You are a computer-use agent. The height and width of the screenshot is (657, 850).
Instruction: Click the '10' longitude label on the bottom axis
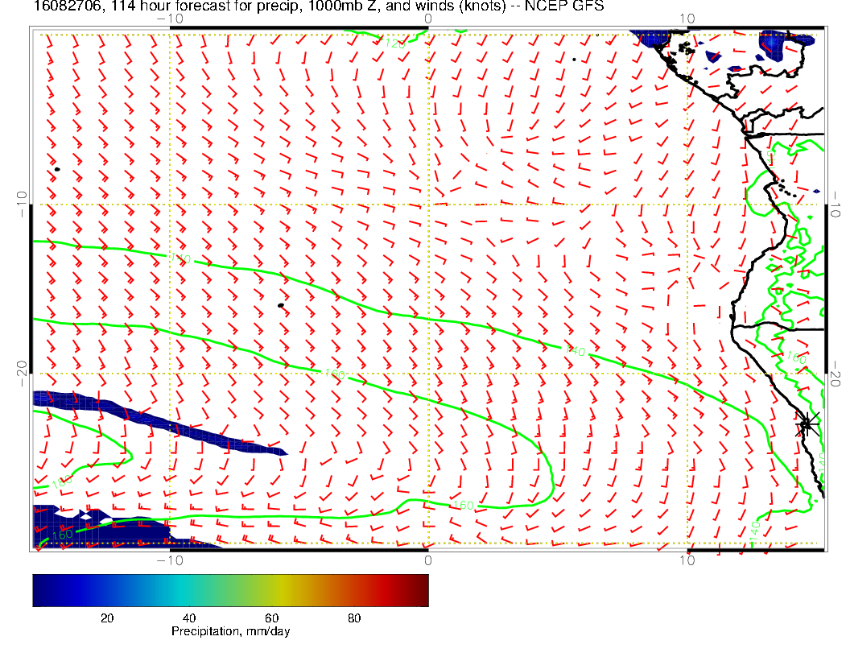[x=687, y=560]
